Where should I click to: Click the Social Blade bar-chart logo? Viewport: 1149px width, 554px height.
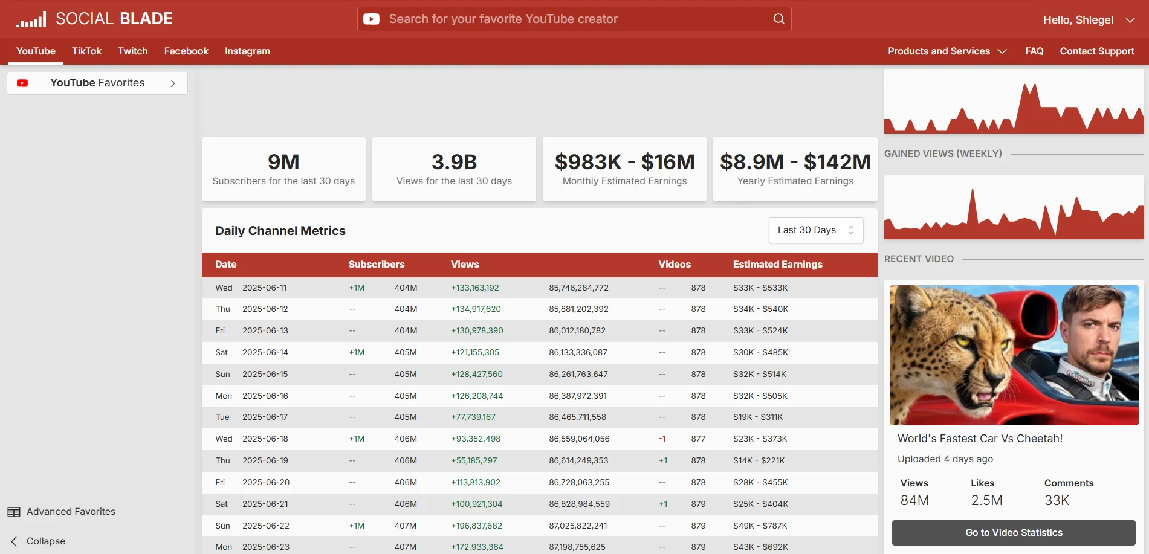coord(31,19)
